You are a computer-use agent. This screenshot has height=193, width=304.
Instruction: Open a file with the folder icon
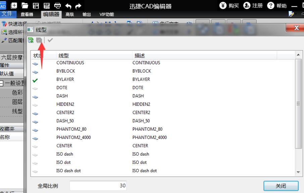click(25, 6)
